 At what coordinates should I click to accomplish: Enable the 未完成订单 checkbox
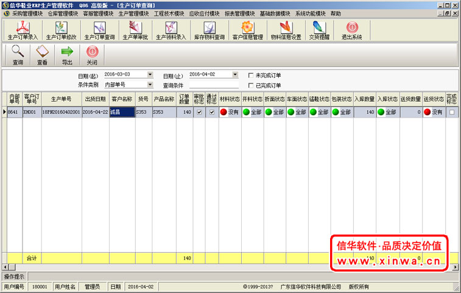point(251,76)
